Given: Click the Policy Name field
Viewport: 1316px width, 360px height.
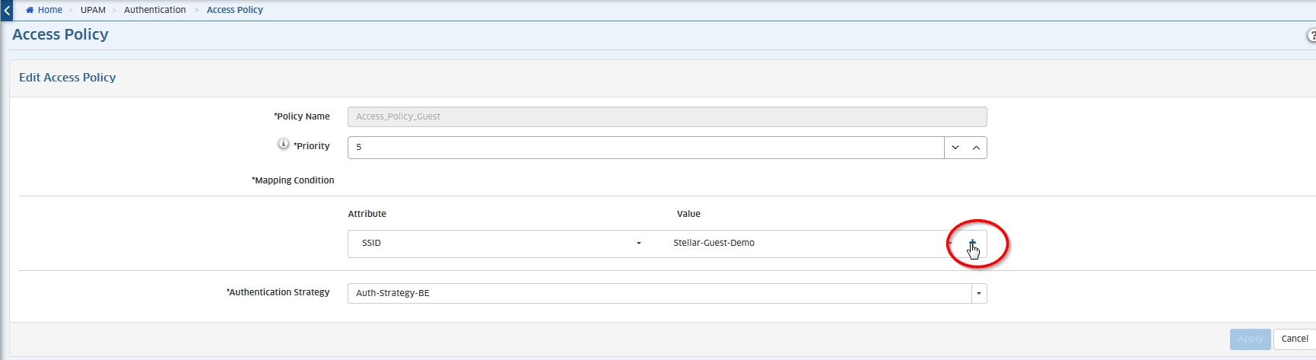Looking at the screenshot, I should point(666,116).
